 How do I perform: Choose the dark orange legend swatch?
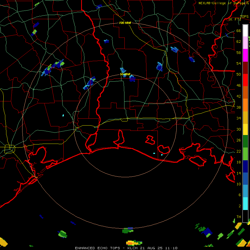[x=245, y=92]
